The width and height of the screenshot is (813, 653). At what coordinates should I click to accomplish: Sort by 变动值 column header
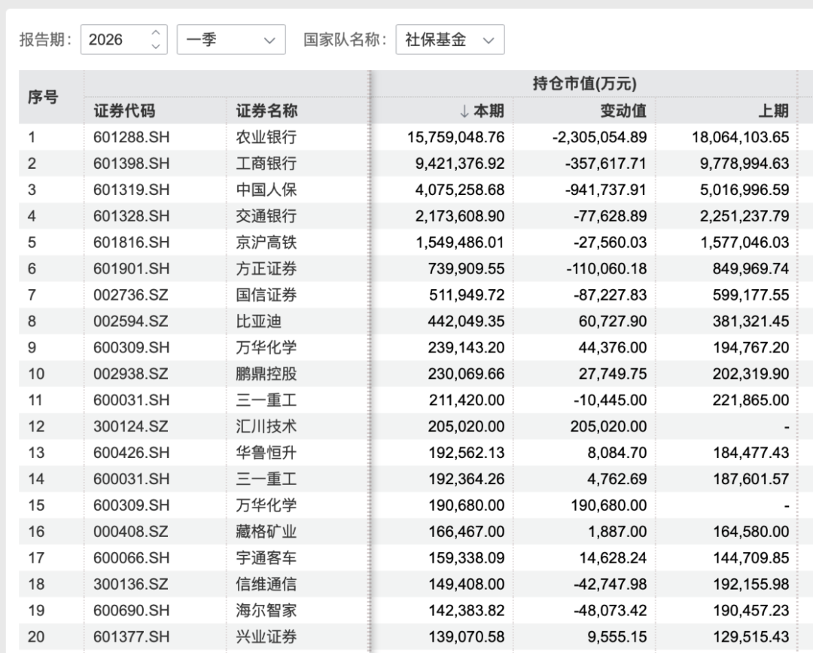coord(623,111)
